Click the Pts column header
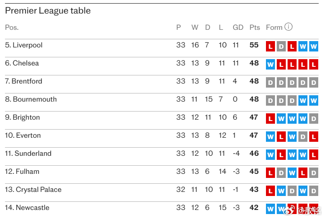The width and height of the screenshot is (325, 219). (255, 27)
